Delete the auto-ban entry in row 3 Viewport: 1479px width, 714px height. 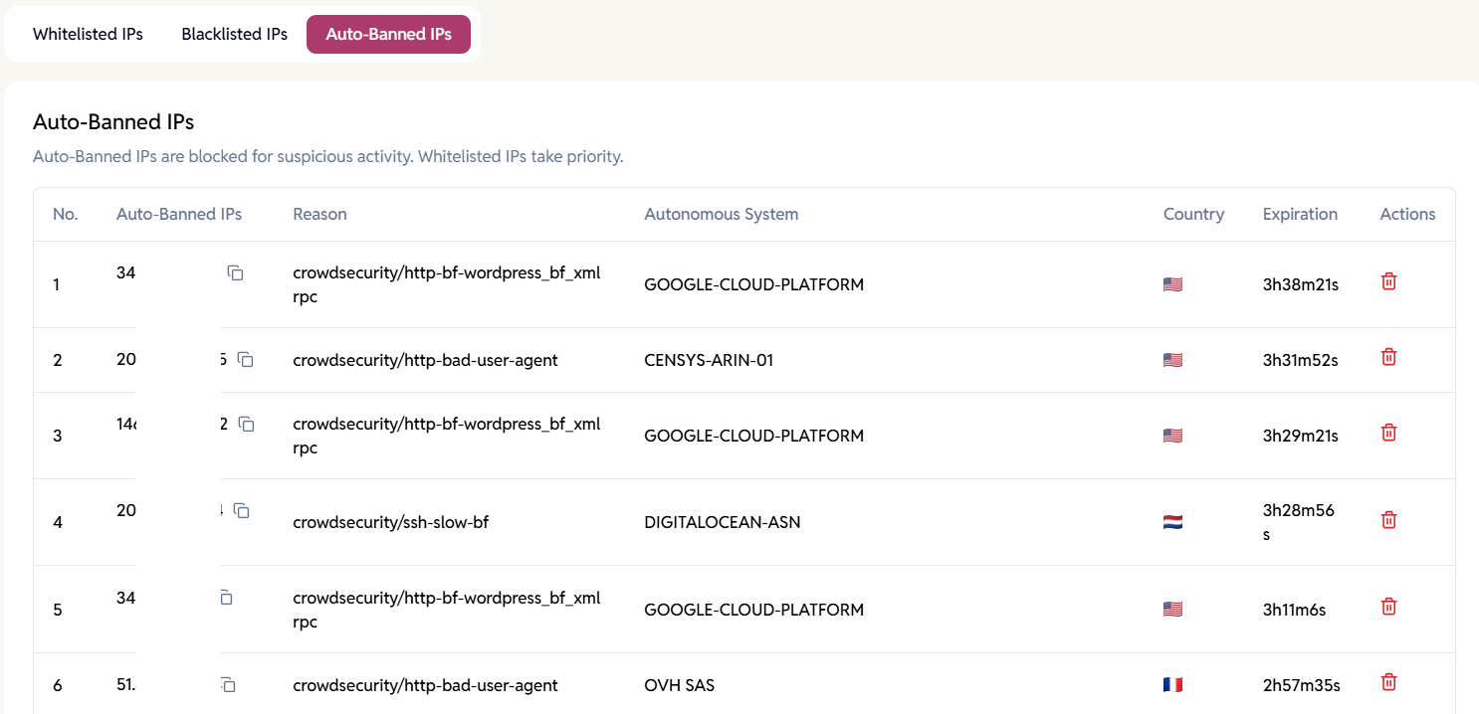click(1389, 433)
